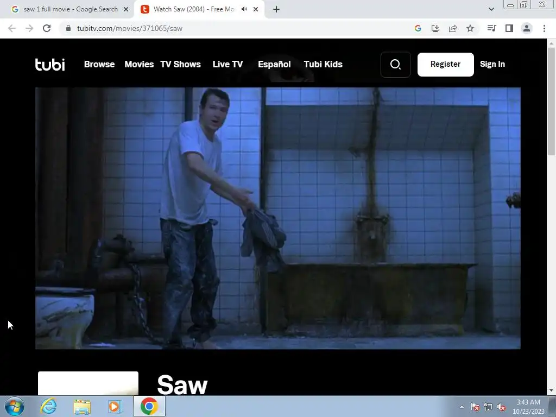The height and width of the screenshot is (417, 556).
Task: Open the Chrome three-dot menu
Action: [544, 28]
